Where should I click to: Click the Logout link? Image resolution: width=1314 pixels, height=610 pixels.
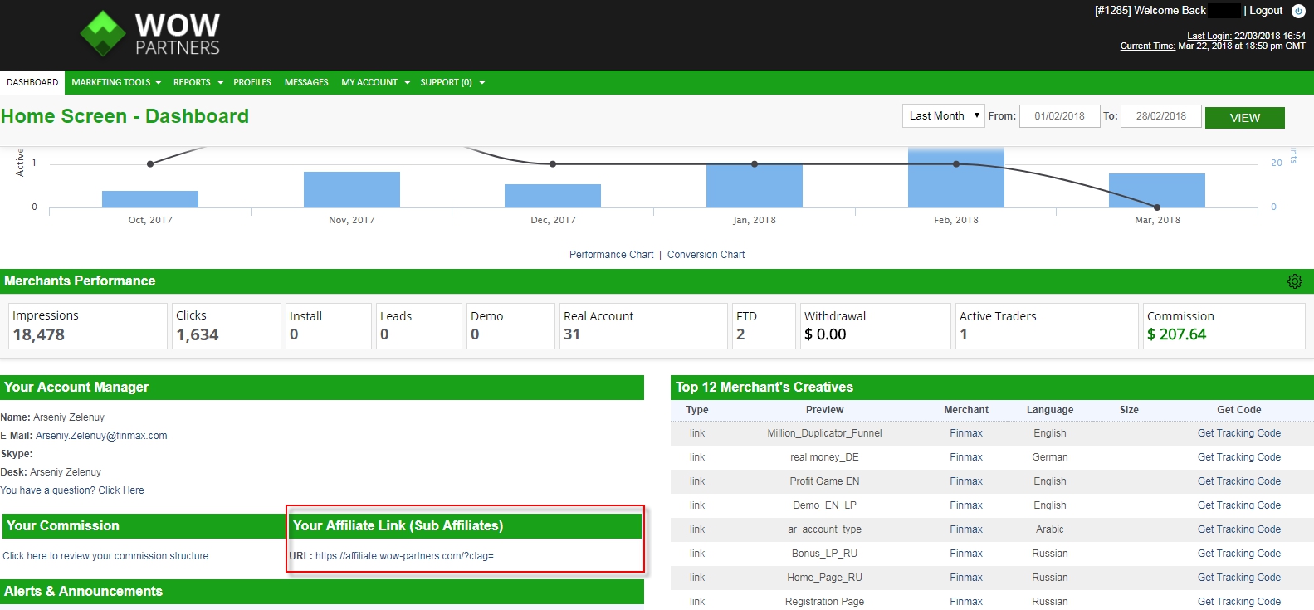(1266, 11)
